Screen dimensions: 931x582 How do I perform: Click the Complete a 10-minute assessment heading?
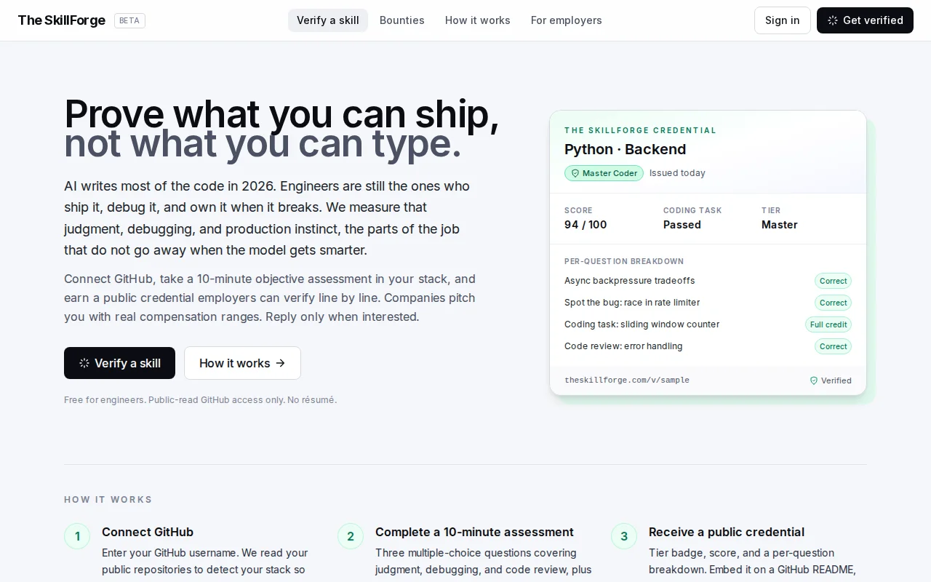point(474,532)
